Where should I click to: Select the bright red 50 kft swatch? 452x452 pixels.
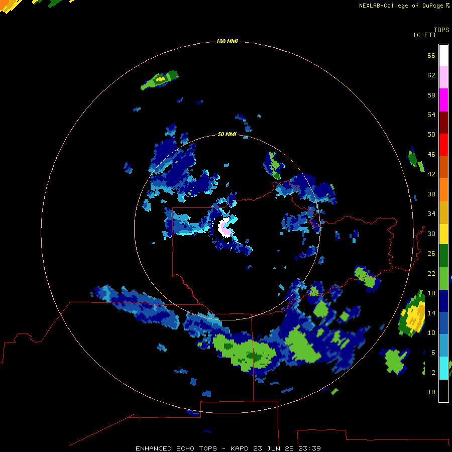click(x=443, y=145)
